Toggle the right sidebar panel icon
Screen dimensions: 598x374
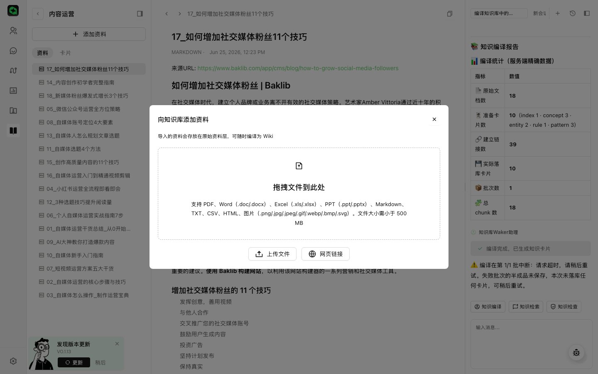586,13
